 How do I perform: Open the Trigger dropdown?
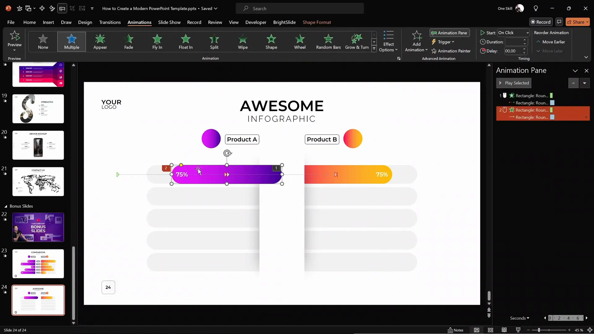[x=443, y=42]
